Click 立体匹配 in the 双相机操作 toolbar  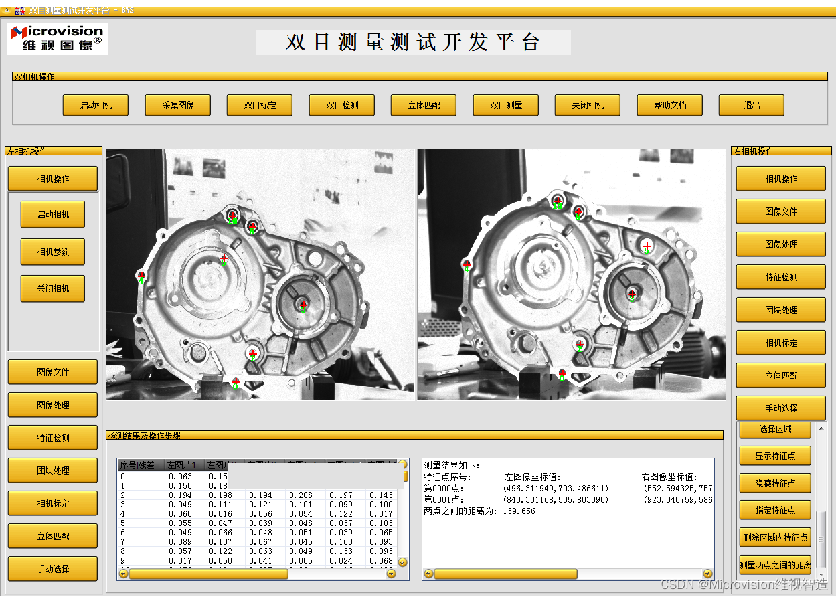[424, 106]
